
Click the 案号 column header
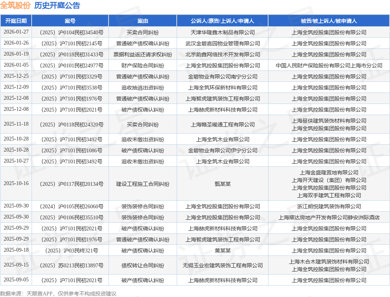[70, 21]
